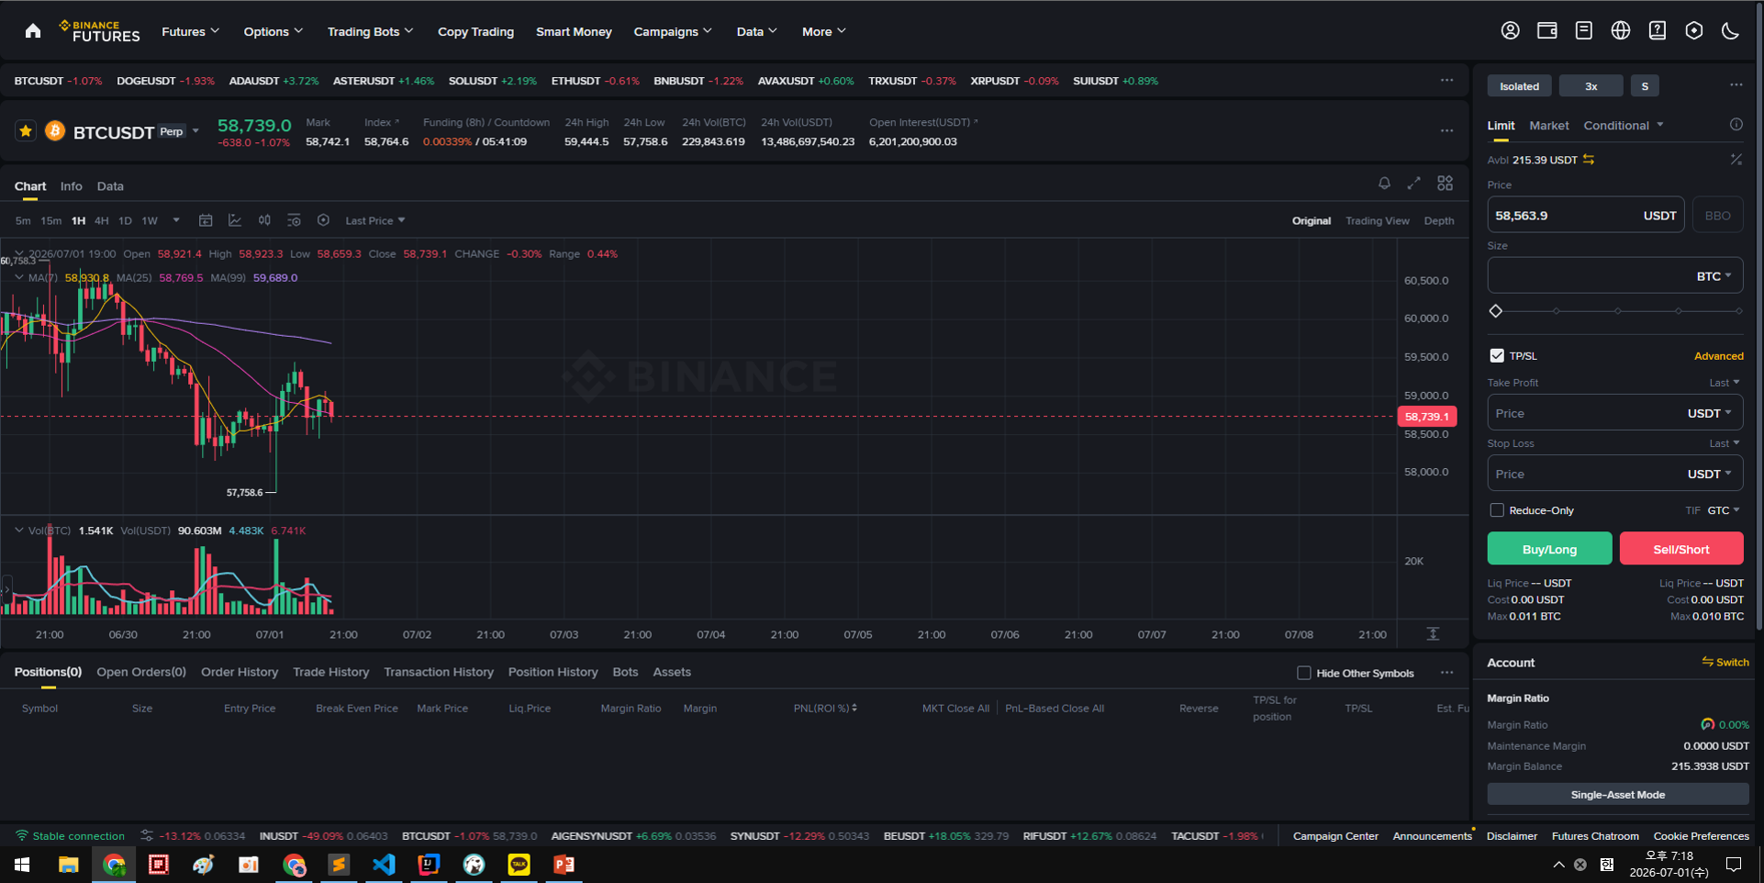Screen dimensions: 1764x883
Task: Open the Conditional order type dropdown
Action: pos(1623,125)
